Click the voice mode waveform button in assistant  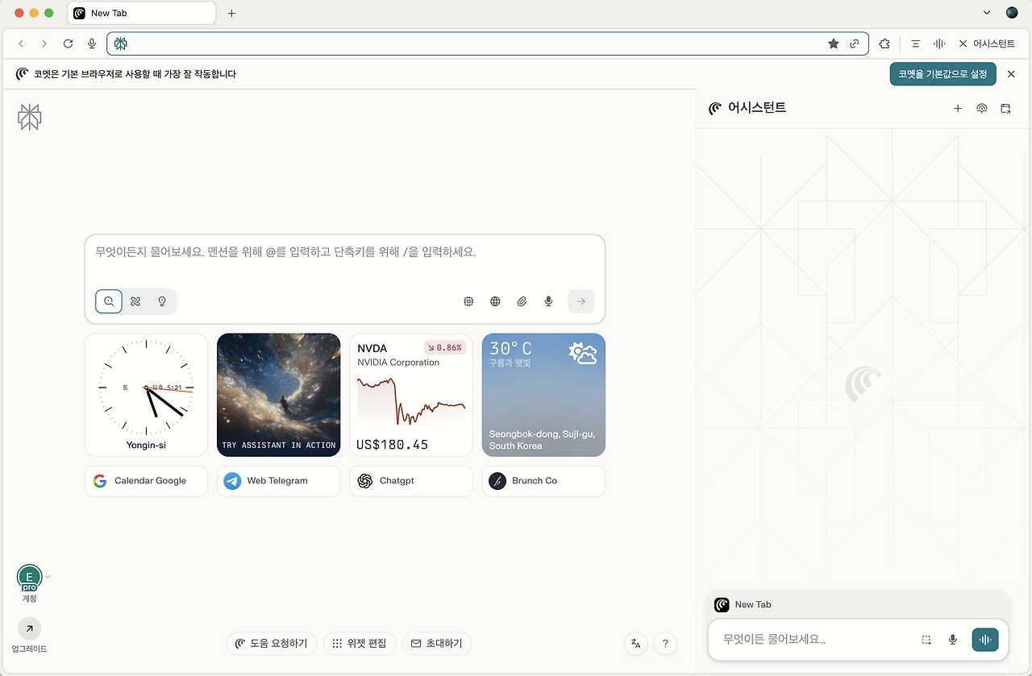[985, 640]
